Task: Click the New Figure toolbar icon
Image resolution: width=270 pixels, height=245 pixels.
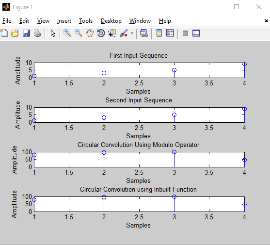Action: pos(4,33)
